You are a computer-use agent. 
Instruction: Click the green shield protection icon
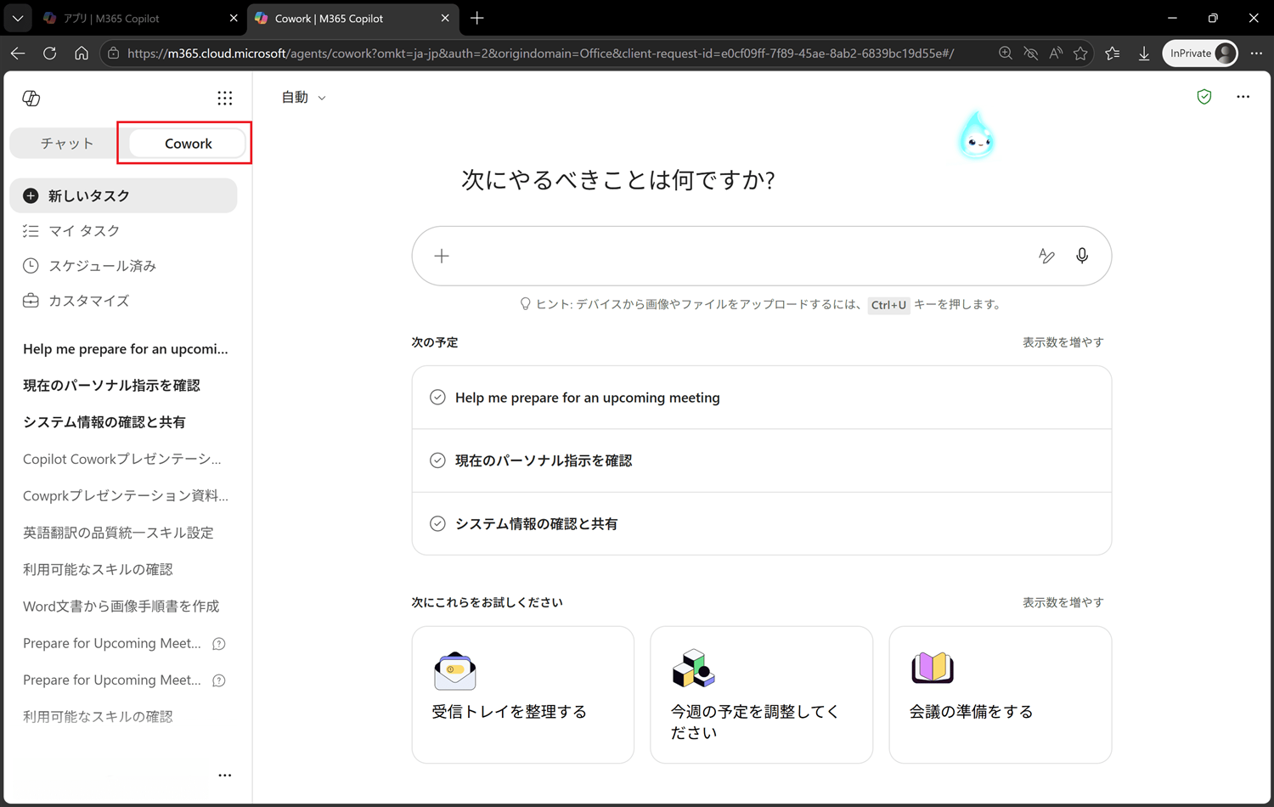click(x=1204, y=97)
